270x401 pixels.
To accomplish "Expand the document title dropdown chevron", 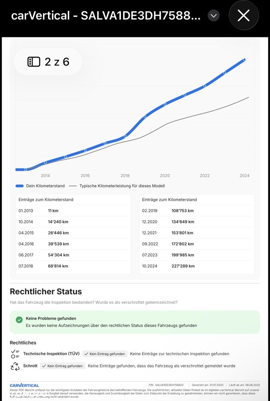I will (x=214, y=16).
